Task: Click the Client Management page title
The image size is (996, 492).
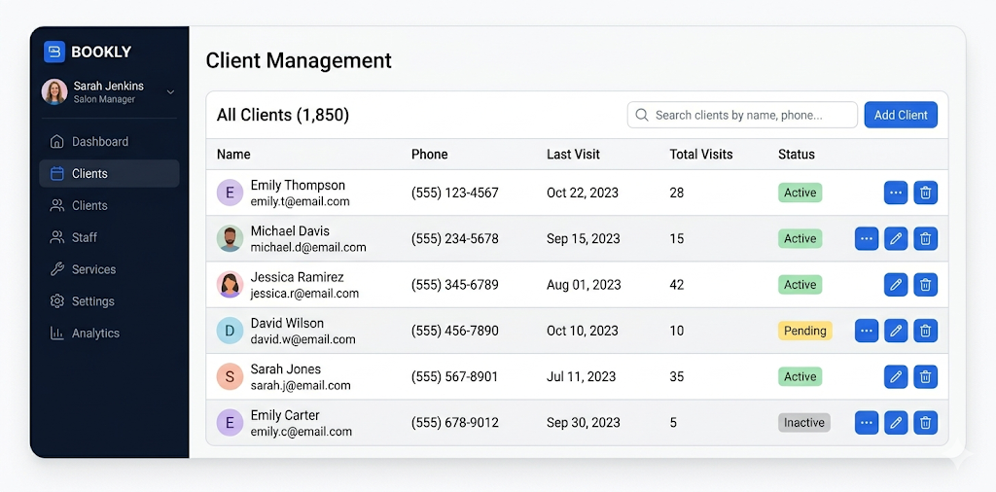Action: [x=299, y=61]
